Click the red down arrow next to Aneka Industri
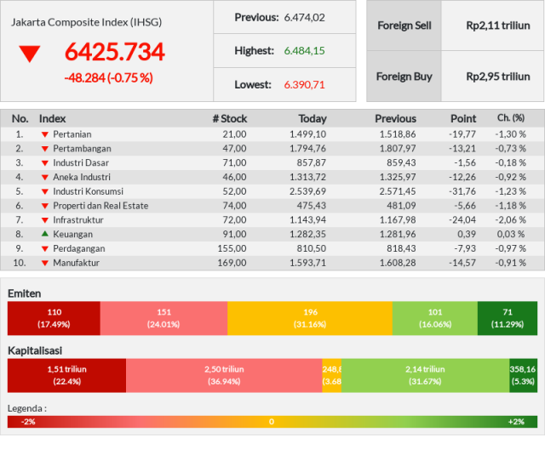This screenshot has width=545, height=449. [45, 178]
